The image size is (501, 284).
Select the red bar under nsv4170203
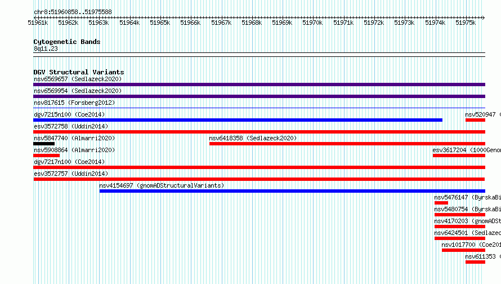pos(460,227)
